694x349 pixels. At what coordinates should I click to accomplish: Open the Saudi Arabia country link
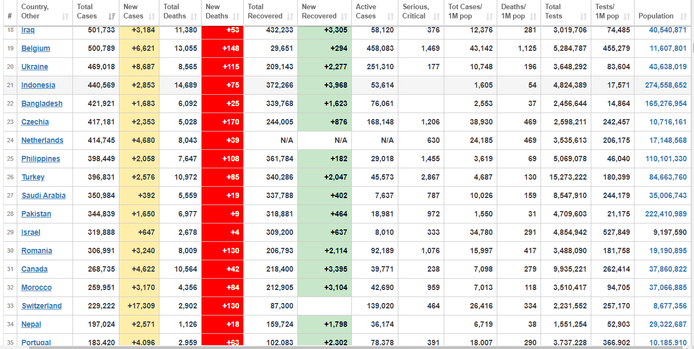(x=44, y=195)
